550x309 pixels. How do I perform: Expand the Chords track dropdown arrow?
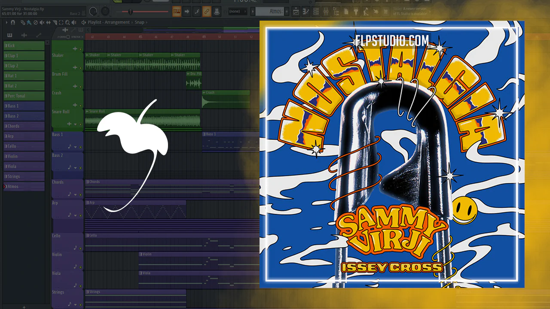75,194
